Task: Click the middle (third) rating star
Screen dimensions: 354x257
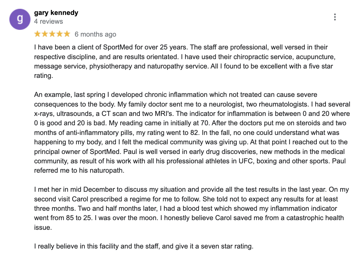Action: click(x=52, y=34)
